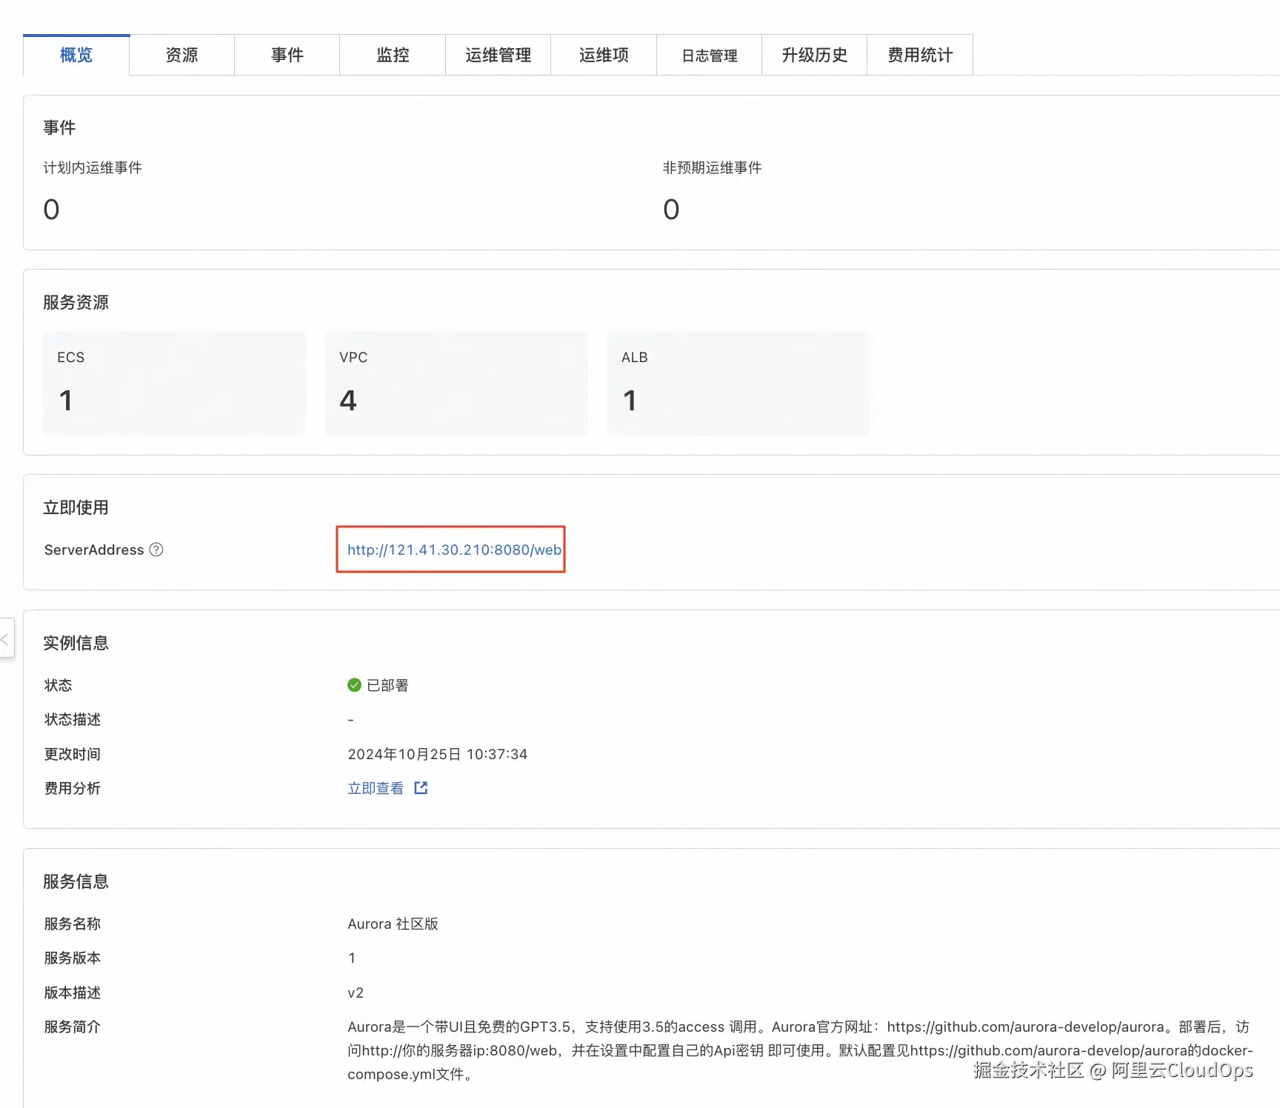1280x1108 pixels.
Task: Click the 服务资源 section heading
Action: [x=76, y=302]
